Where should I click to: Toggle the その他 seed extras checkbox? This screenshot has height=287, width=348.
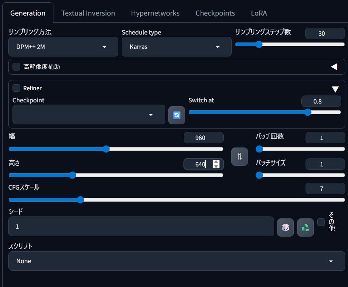[x=321, y=222]
